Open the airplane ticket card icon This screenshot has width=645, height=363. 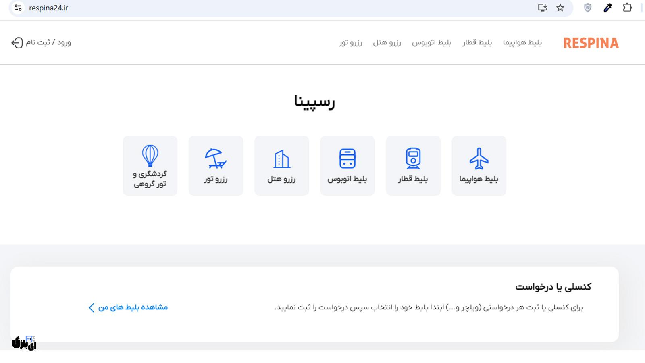[x=479, y=159]
